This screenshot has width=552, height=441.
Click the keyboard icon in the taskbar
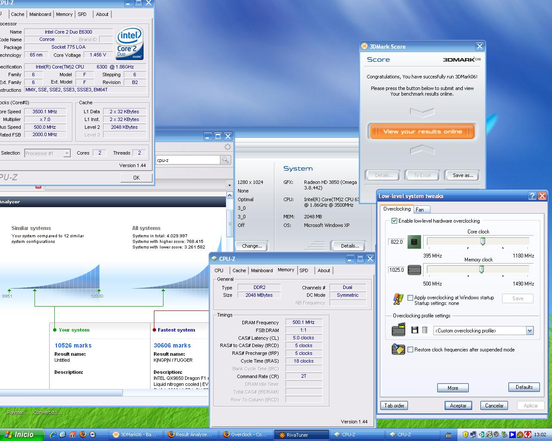click(x=449, y=435)
